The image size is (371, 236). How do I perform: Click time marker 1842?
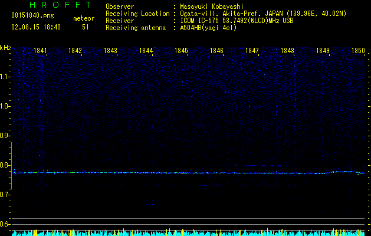[75, 51]
